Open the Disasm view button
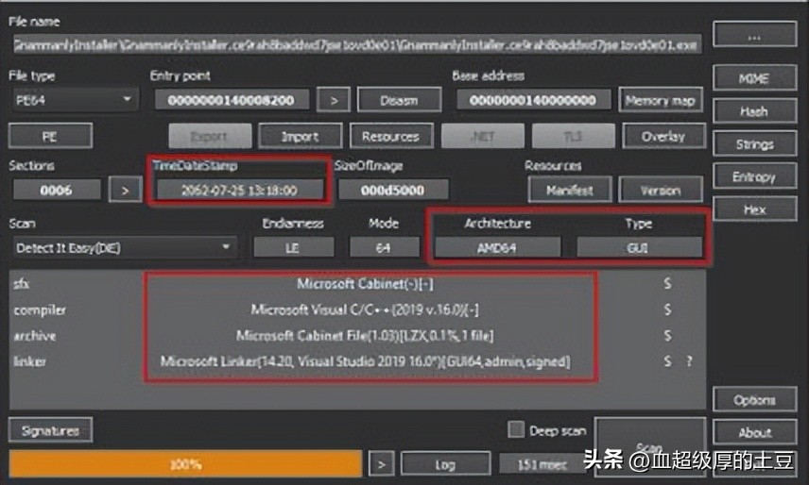 pyautogui.click(x=399, y=100)
